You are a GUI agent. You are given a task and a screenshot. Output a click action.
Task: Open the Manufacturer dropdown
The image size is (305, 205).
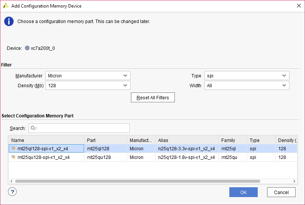pyautogui.click(x=88, y=76)
